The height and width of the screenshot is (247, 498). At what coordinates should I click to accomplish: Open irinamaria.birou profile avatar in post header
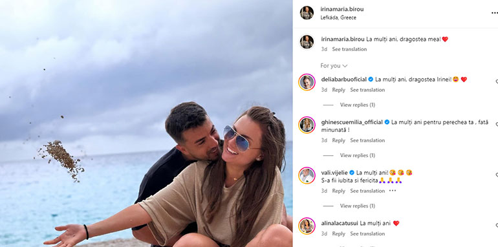307,13
